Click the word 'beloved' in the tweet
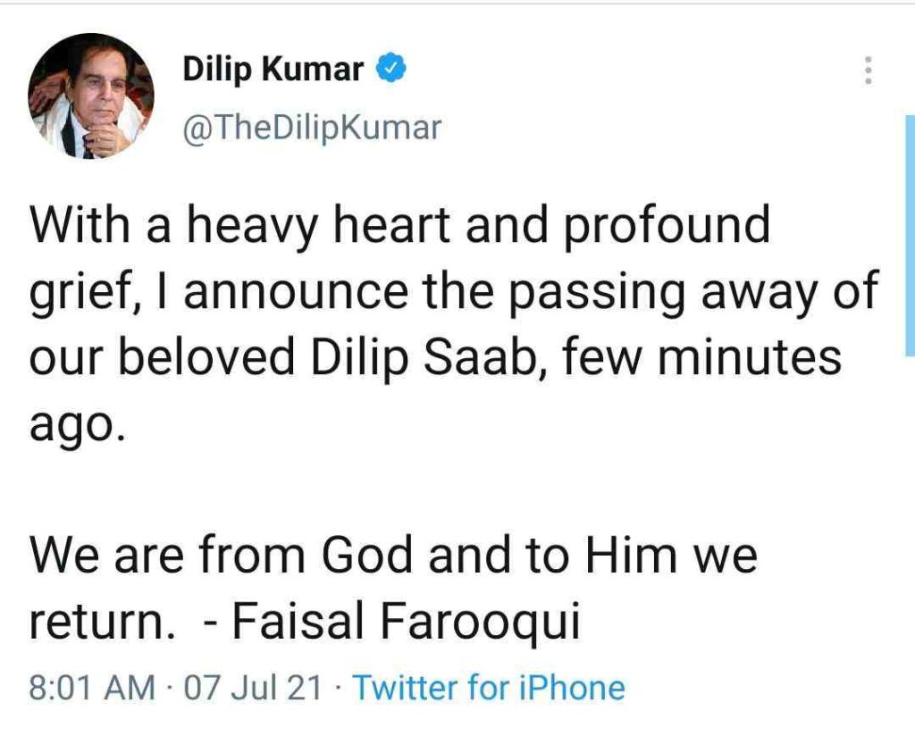The height and width of the screenshot is (736, 915). [207, 355]
